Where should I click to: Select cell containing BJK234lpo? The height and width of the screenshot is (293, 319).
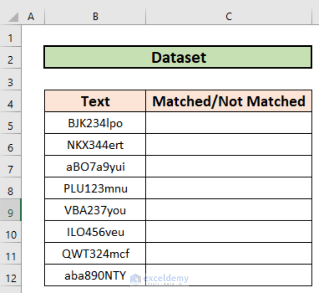tap(95, 123)
